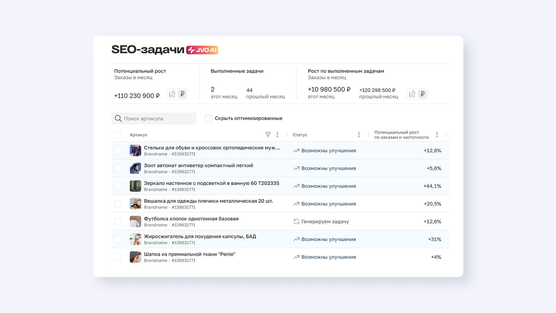Check the row for Зеркало настенное
The image size is (556, 313).
[118, 186]
